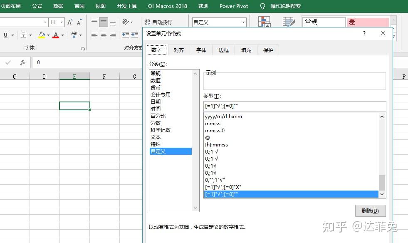The height and width of the screenshot is (243, 408).
Task: Open the borders tool
Action: [x=23, y=35]
